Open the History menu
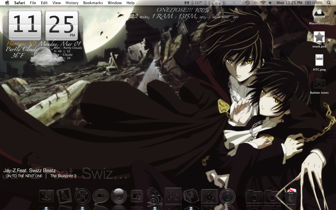 (x=72, y=3)
